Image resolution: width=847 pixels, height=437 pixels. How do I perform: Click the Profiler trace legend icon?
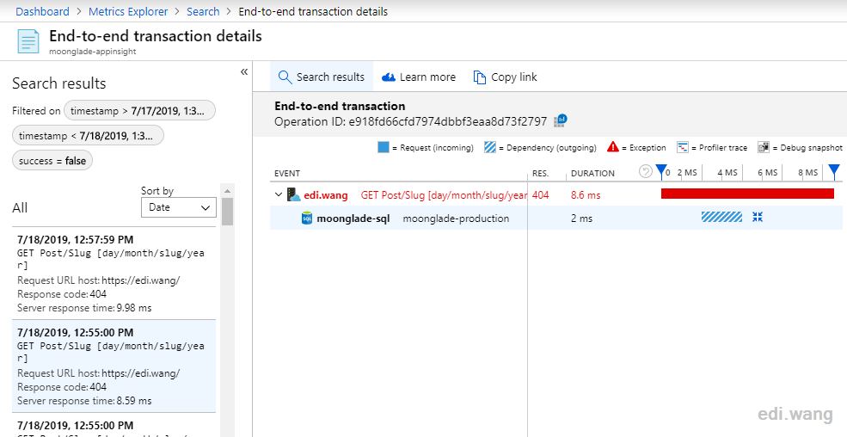click(683, 147)
